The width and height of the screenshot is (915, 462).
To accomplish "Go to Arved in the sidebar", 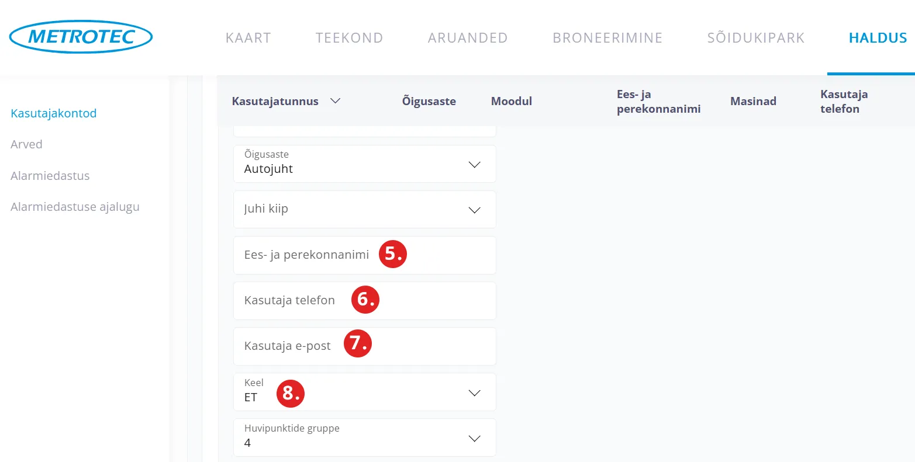I will coord(26,144).
